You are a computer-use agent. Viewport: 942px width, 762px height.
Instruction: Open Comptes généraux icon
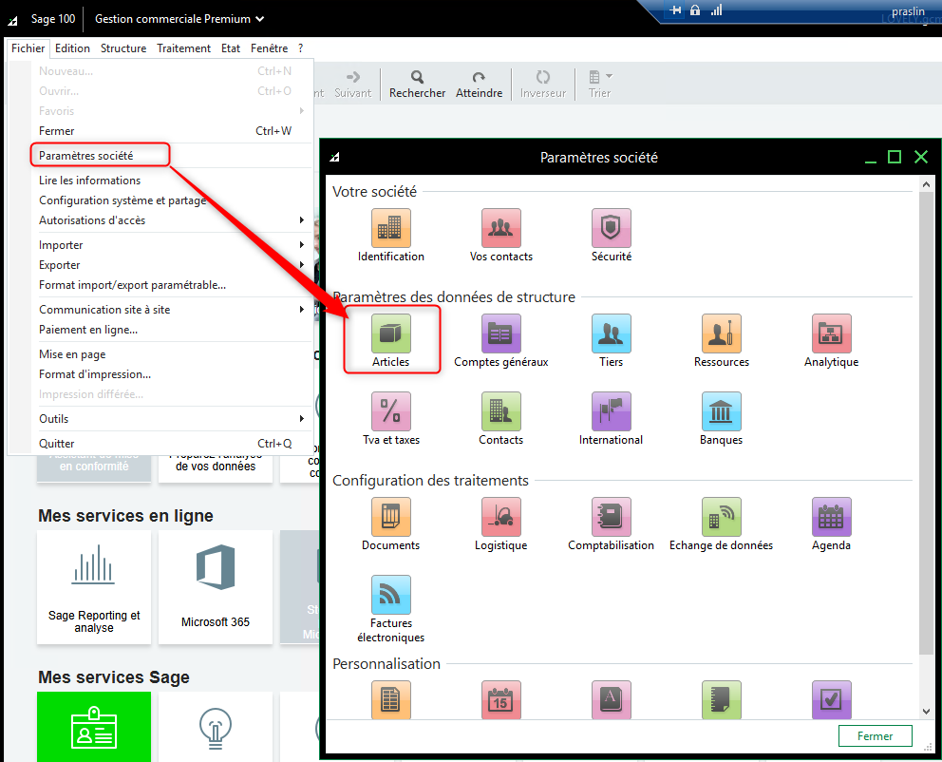click(501, 333)
